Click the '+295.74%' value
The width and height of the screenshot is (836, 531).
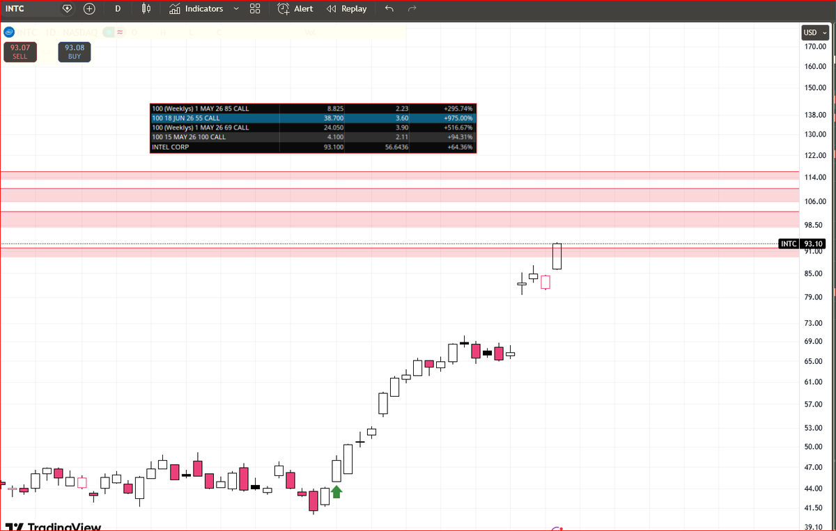pyautogui.click(x=458, y=109)
